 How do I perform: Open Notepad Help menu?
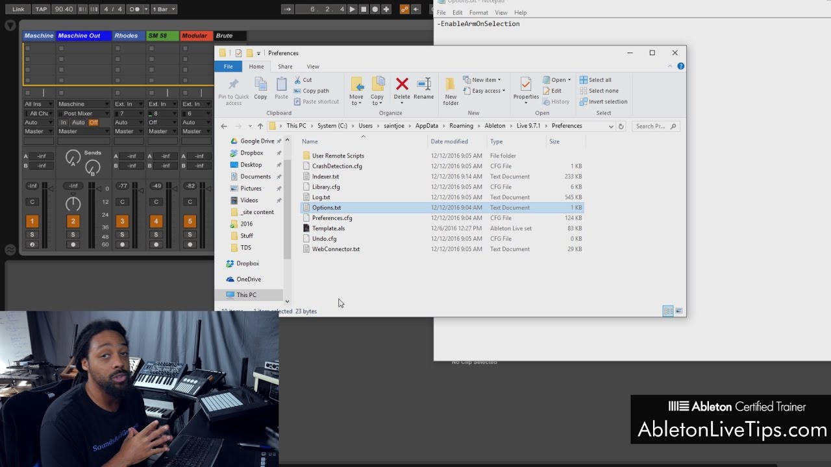point(521,12)
